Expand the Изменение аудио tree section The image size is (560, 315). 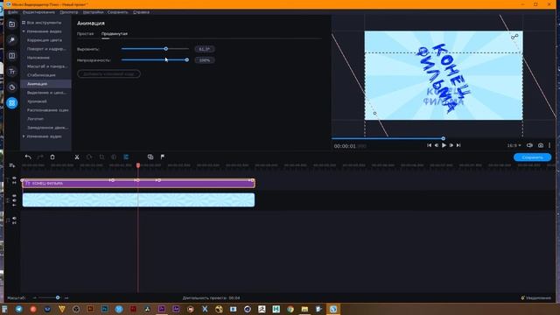(24, 136)
